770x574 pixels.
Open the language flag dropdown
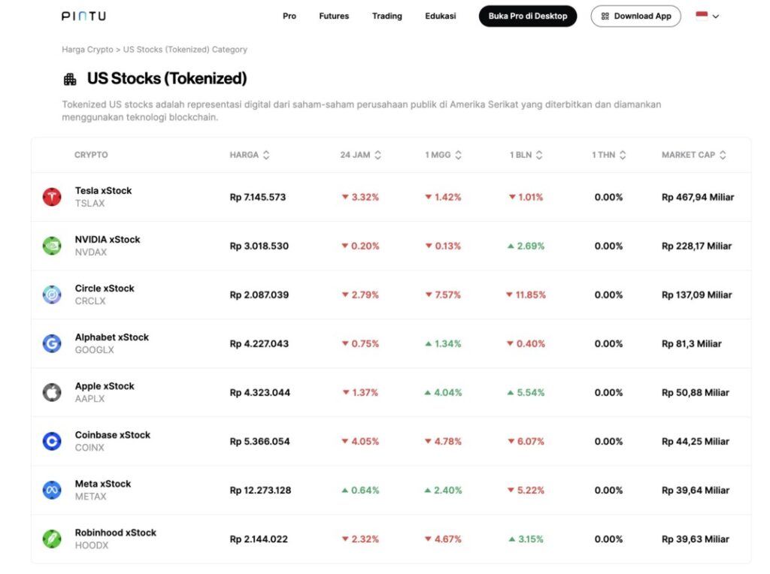coord(707,16)
